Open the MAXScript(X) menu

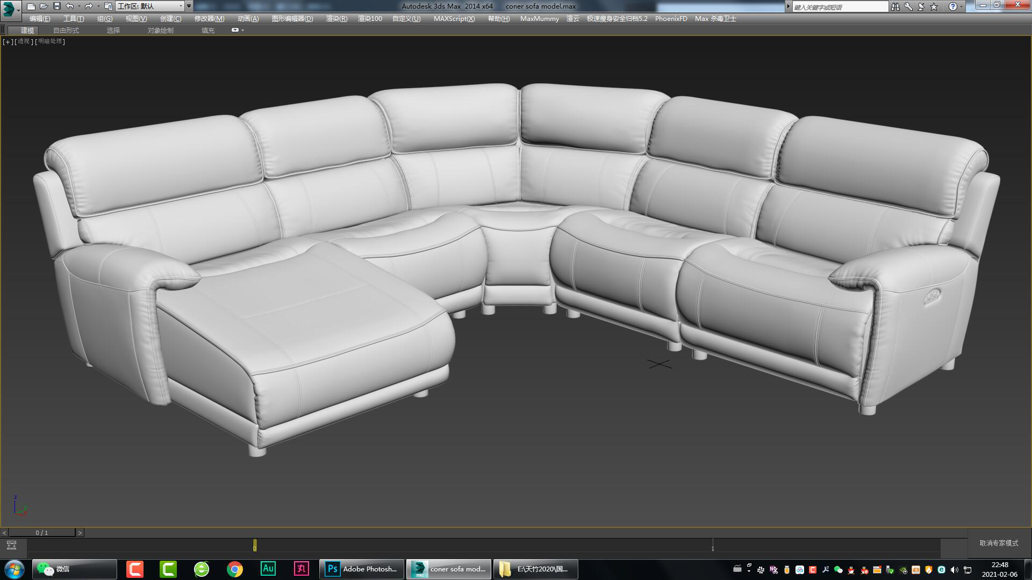coord(453,18)
